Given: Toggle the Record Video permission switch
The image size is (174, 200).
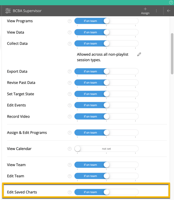Looking at the screenshot, I should [107, 117].
